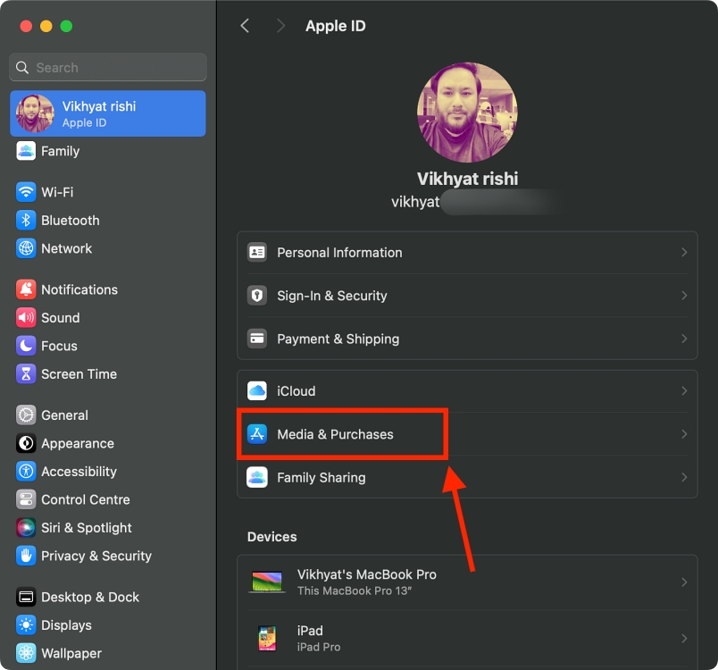This screenshot has height=670, width=718.
Task: Click the Media & Purchases App Store icon
Action: click(257, 434)
